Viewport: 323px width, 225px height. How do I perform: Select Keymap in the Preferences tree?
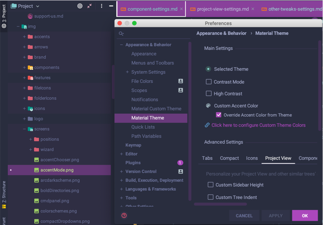[x=133, y=145]
